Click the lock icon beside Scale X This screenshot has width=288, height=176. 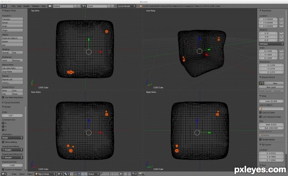281,51
